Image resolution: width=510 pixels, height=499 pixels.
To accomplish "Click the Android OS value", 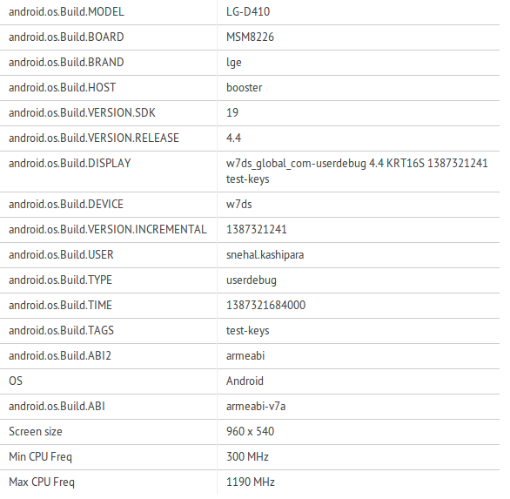I will point(245,381).
